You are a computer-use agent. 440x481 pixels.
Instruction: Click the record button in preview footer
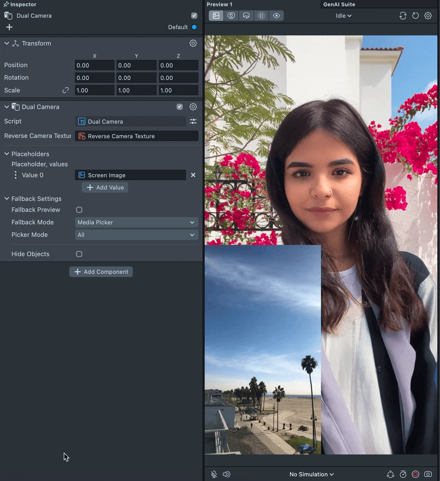click(415, 474)
